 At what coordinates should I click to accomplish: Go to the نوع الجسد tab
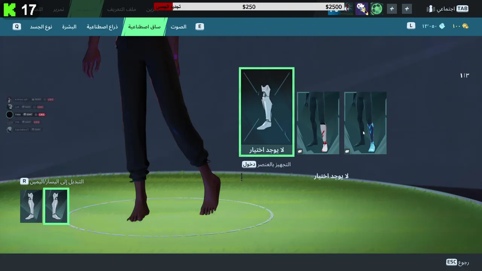[x=41, y=27]
